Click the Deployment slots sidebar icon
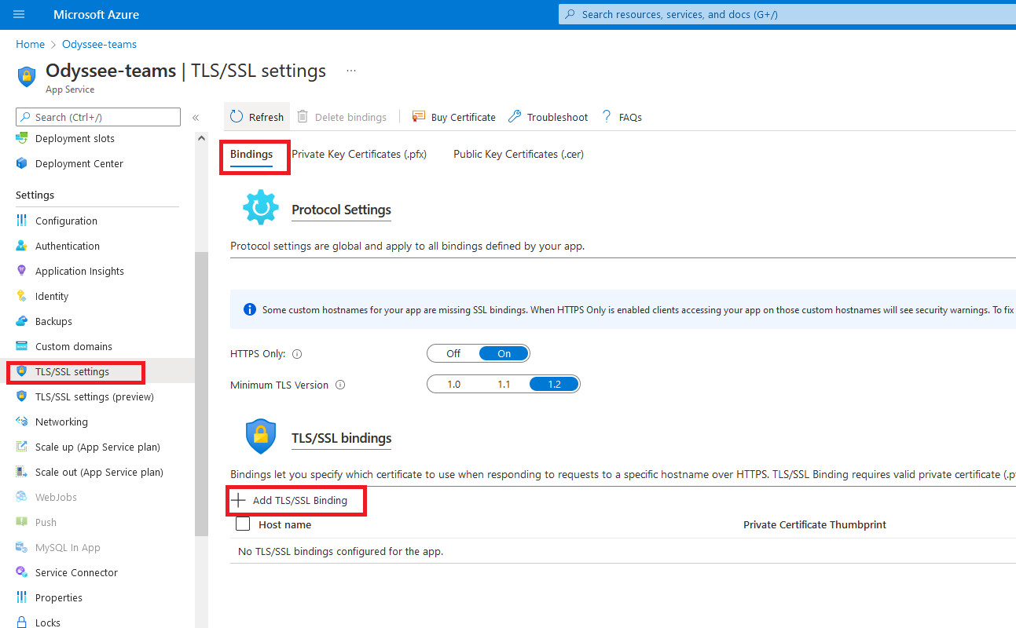Viewport: 1016px width, 628px height. pos(22,139)
